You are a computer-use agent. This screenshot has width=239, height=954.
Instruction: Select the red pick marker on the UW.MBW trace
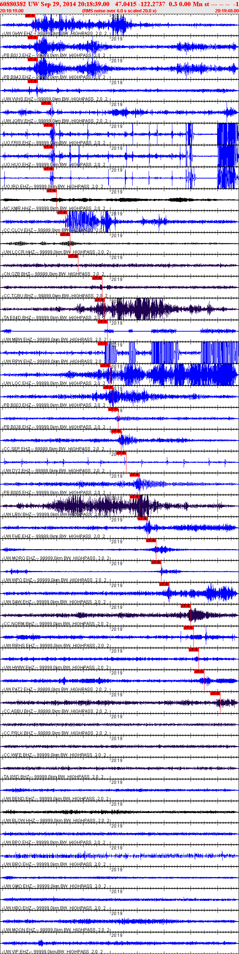point(103,322)
